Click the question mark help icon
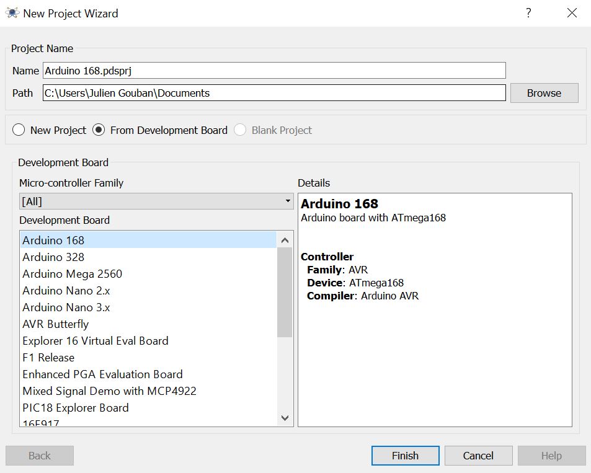The height and width of the screenshot is (473, 591). 528,13
